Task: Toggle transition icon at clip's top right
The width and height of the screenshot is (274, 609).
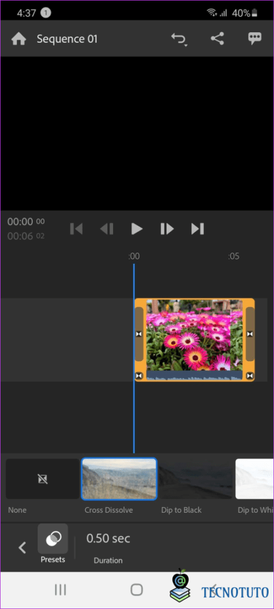Action: 250,334
